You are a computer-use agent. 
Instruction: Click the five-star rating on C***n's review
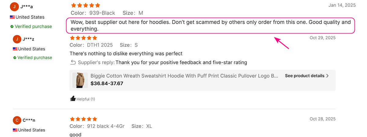(83, 119)
